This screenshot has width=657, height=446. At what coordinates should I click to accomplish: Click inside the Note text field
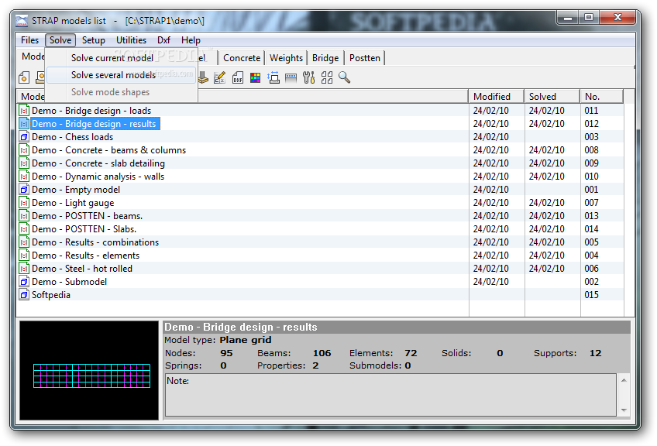[x=390, y=395]
